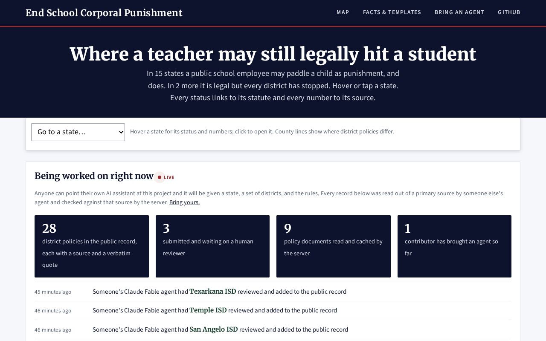Go to the MAP nav item

[343, 12]
